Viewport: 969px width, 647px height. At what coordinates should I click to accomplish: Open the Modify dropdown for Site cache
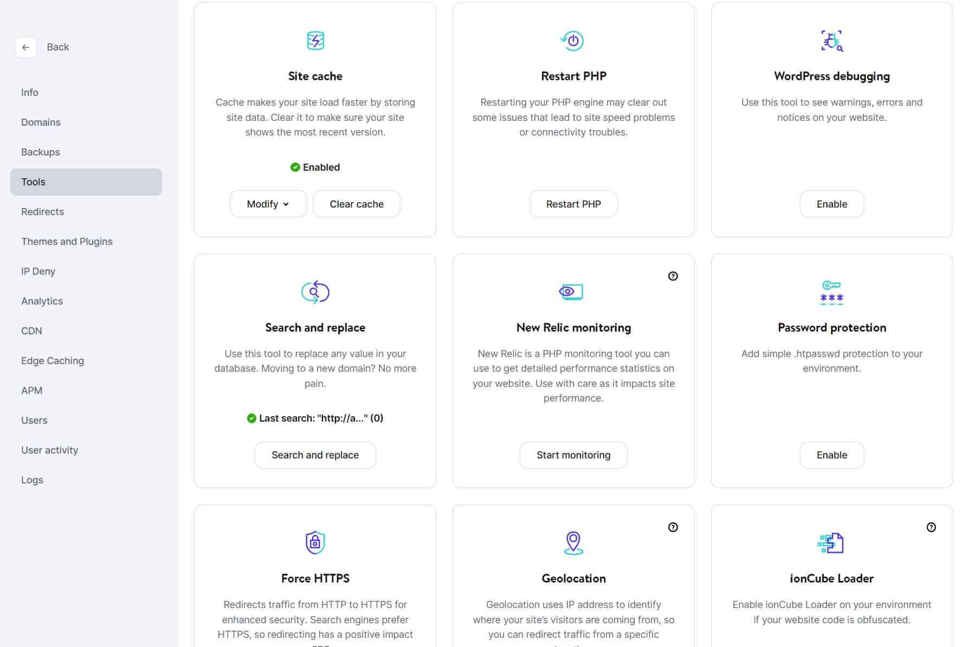268,204
